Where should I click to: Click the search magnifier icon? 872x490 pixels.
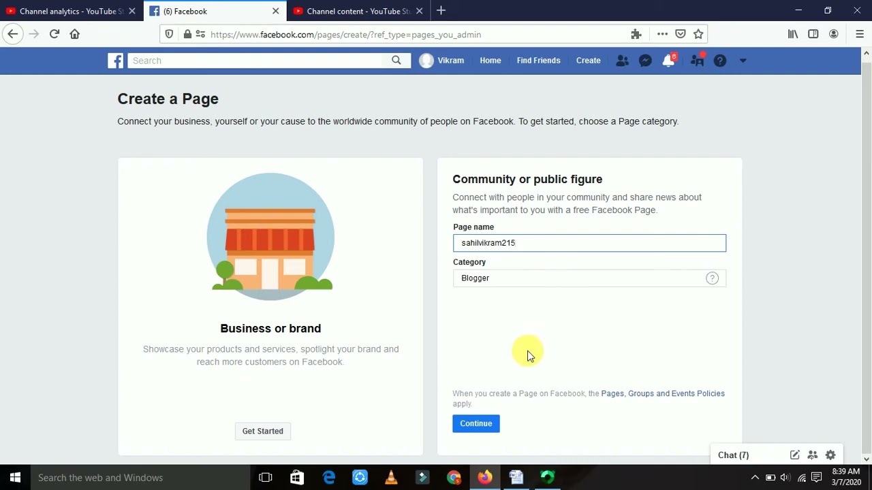(396, 61)
